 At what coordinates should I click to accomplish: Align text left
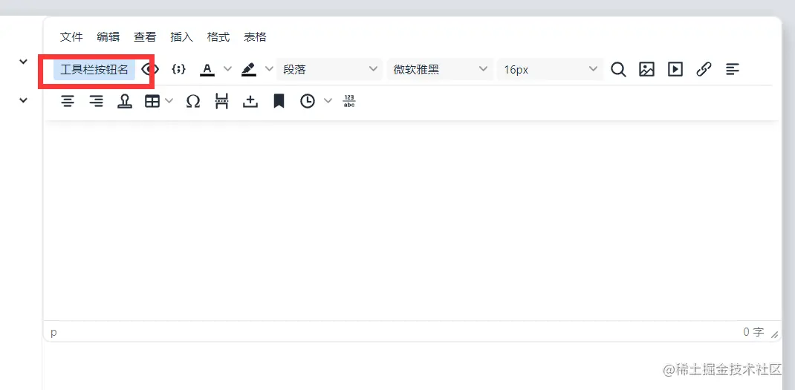(x=732, y=70)
